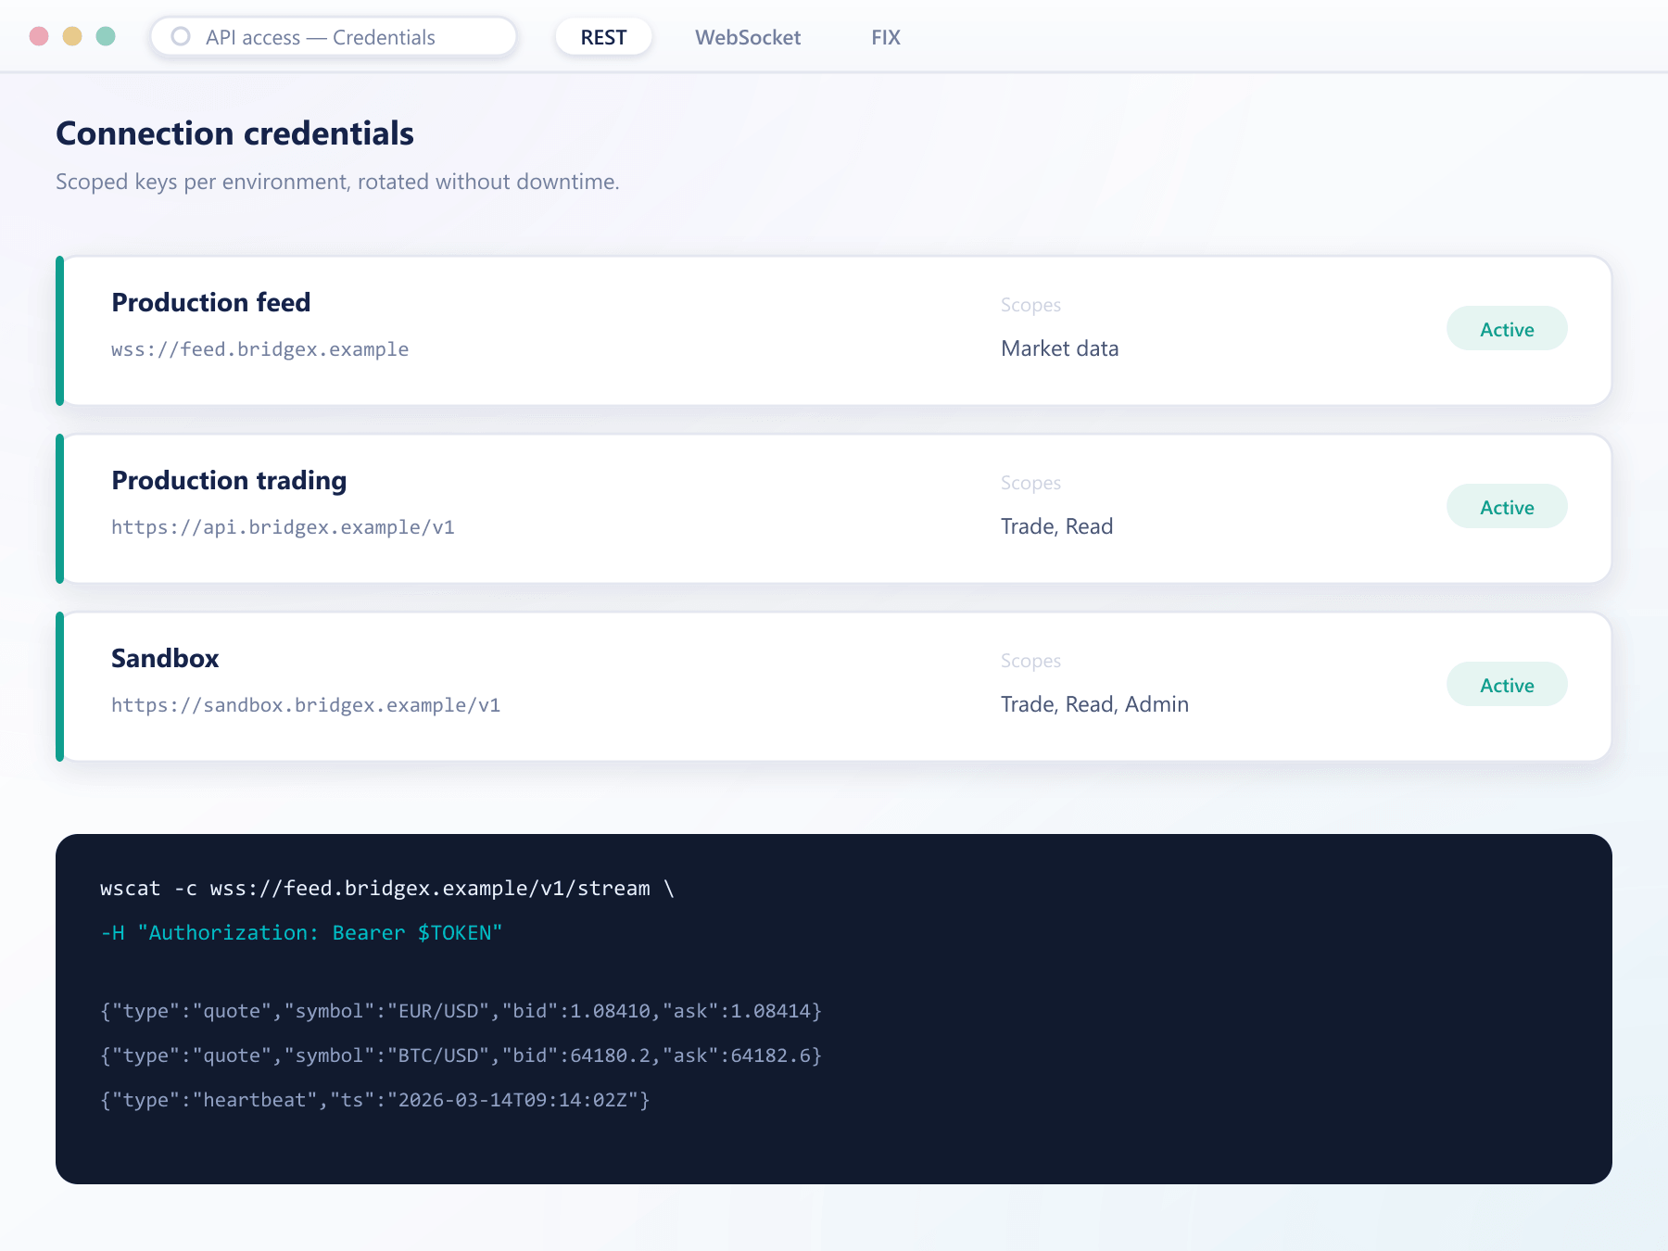The image size is (1668, 1251).
Task: Click the Scopes label in Production trading card
Action: (1030, 483)
